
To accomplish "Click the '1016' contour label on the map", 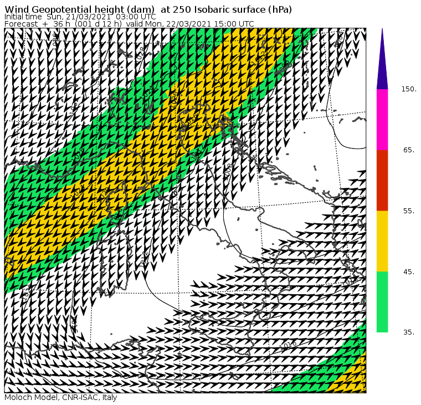I will (x=288, y=345).
